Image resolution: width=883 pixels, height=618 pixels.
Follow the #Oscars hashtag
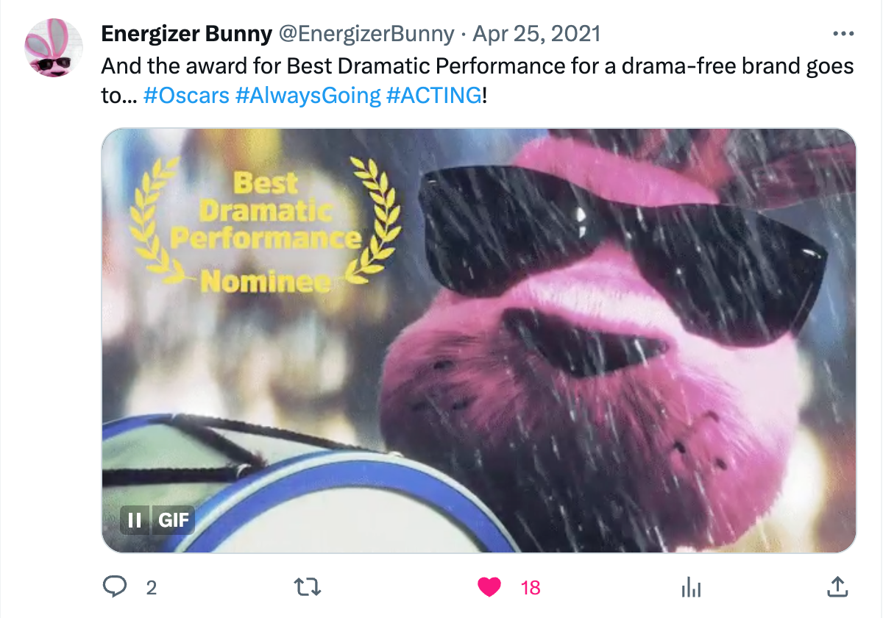[186, 95]
